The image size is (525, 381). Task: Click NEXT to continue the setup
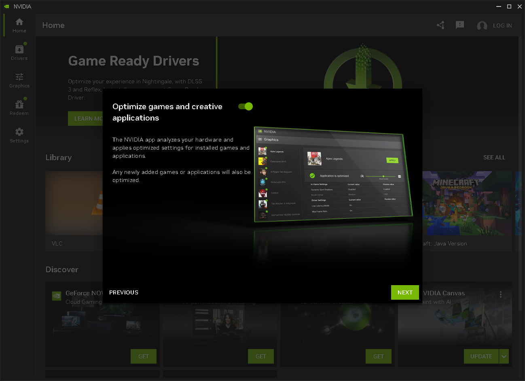pyautogui.click(x=405, y=292)
